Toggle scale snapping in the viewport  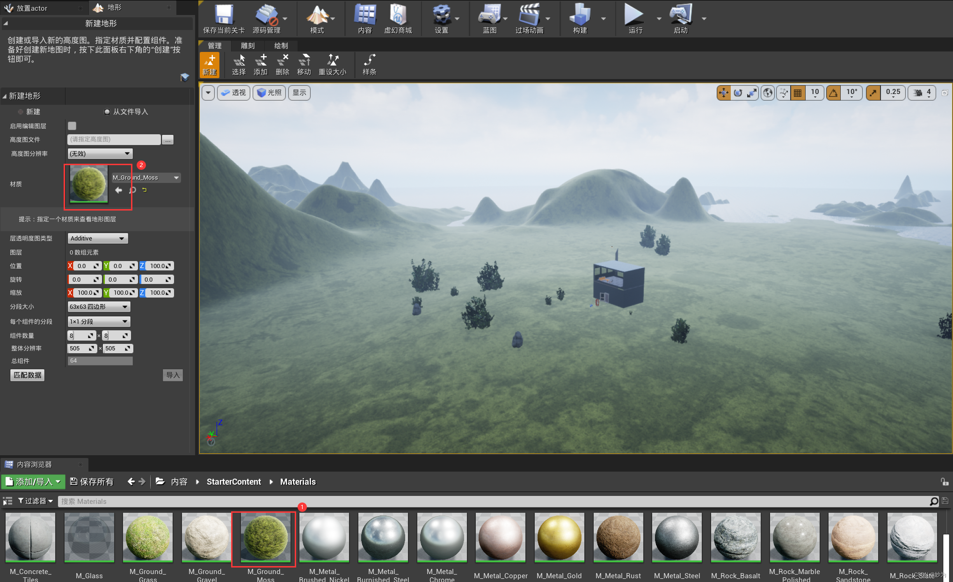[873, 93]
